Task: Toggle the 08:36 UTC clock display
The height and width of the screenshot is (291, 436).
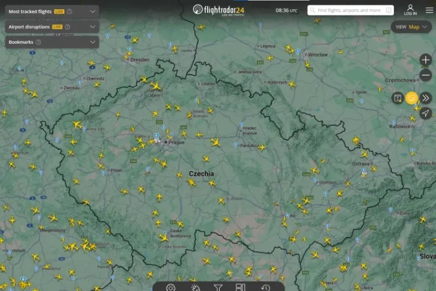Action: pyautogui.click(x=286, y=10)
